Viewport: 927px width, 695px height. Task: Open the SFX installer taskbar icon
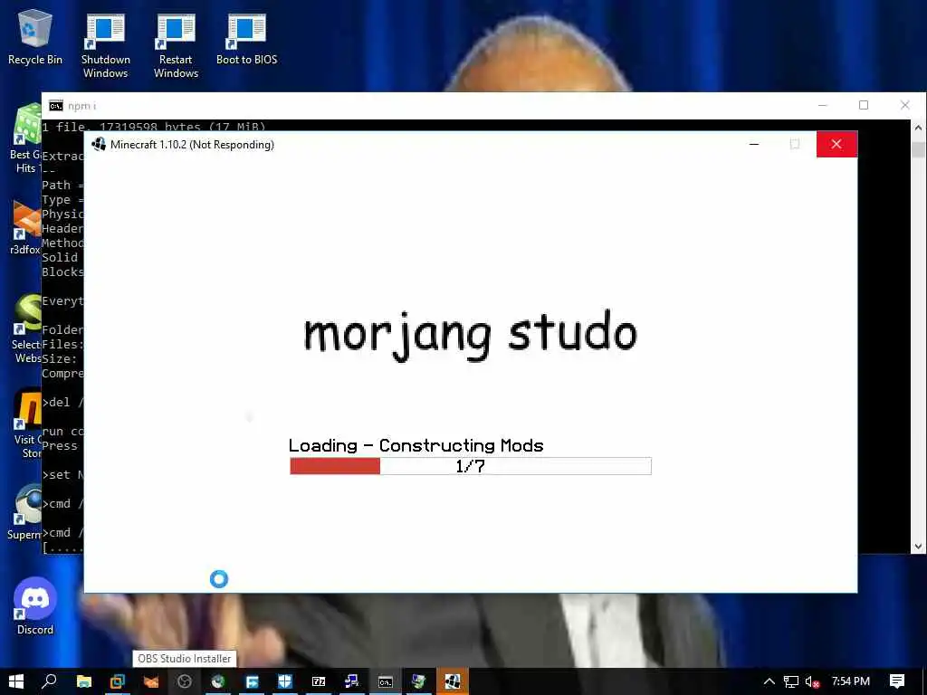[352, 681]
